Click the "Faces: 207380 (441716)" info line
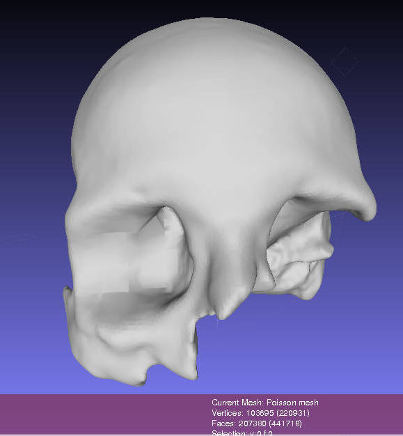The height and width of the screenshot is (436, 403). click(257, 423)
